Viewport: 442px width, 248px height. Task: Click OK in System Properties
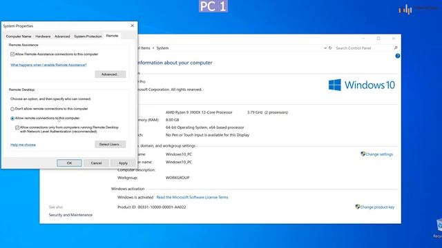click(69, 163)
